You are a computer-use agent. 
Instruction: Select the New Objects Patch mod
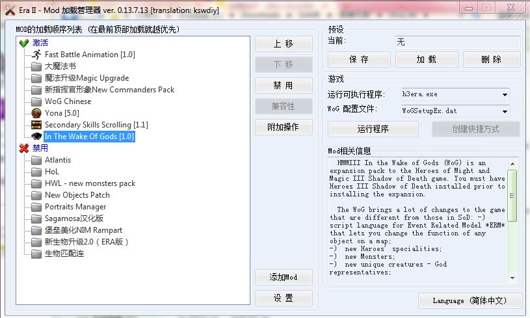click(x=77, y=195)
